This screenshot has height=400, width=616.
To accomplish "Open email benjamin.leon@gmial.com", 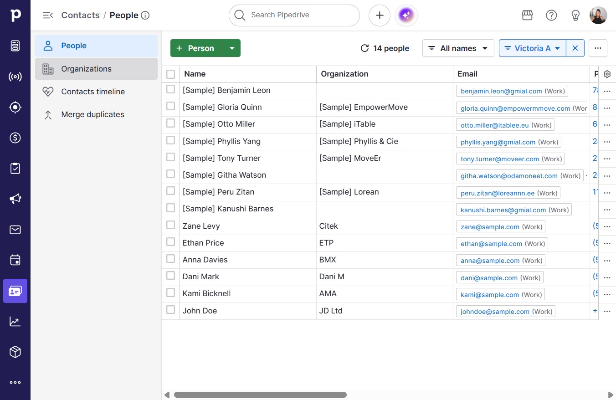I will pos(501,91).
